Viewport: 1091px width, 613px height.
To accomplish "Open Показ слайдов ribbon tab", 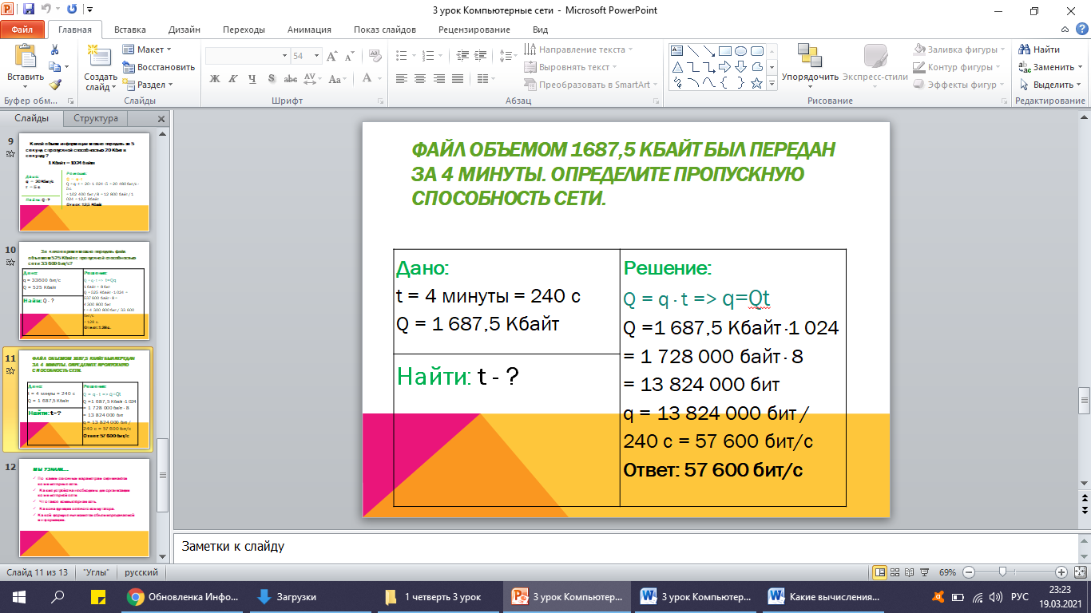I will coord(385,30).
